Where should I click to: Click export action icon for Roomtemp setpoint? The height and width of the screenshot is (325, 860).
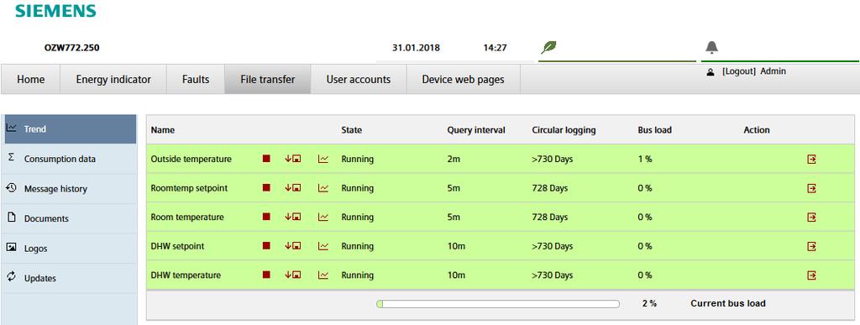[x=812, y=188]
